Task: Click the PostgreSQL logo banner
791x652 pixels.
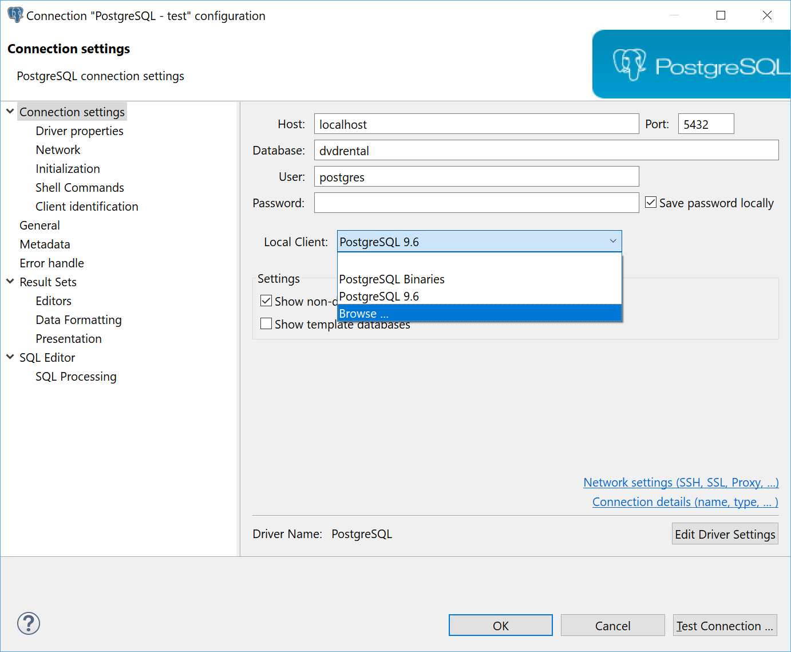Action: [691, 64]
